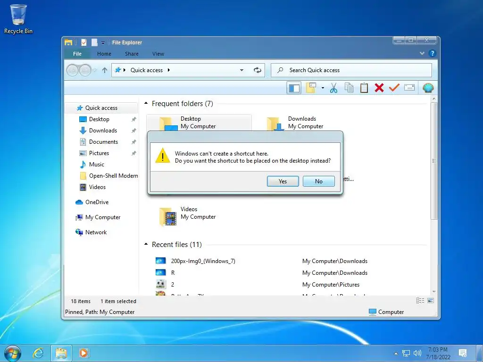Click into the Search Quick access field
483x362 pixels.
click(x=351, y=70)
